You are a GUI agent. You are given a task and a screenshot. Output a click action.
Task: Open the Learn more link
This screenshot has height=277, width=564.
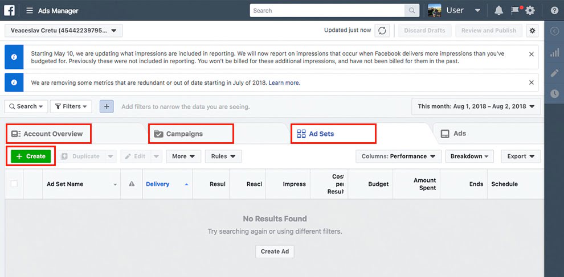284,82
